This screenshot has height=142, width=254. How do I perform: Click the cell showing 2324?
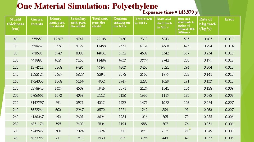pyautogui.click(x=101, y=131)
